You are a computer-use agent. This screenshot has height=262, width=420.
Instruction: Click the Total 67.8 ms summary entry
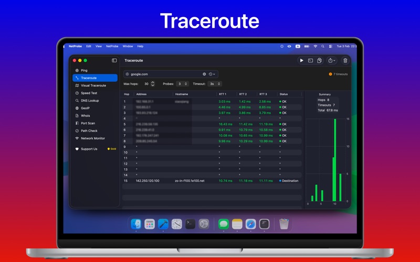(328, 110)
